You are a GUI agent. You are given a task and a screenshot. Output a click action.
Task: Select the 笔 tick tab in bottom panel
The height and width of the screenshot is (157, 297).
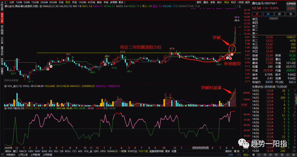[x=254, y=155]
